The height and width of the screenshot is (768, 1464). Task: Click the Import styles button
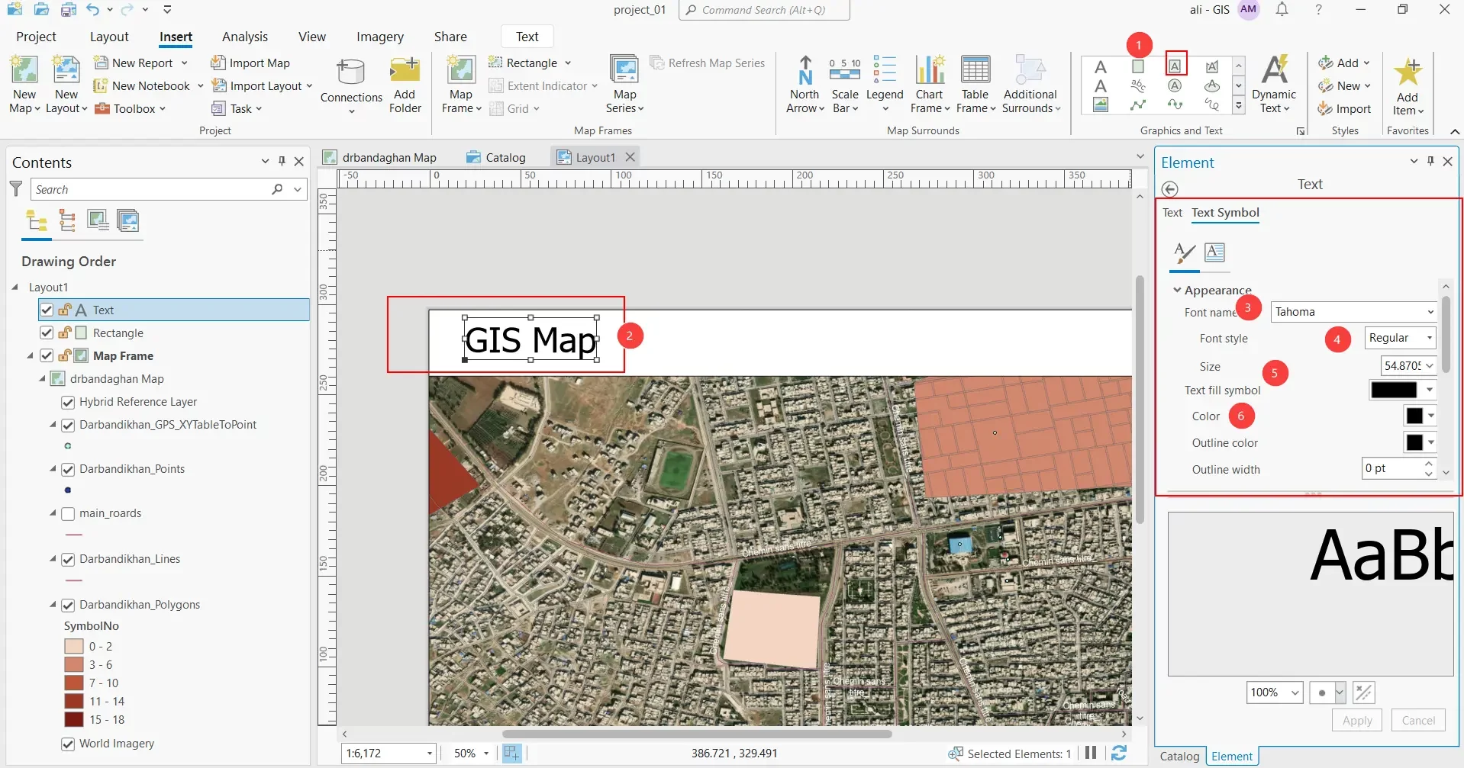1344,109
